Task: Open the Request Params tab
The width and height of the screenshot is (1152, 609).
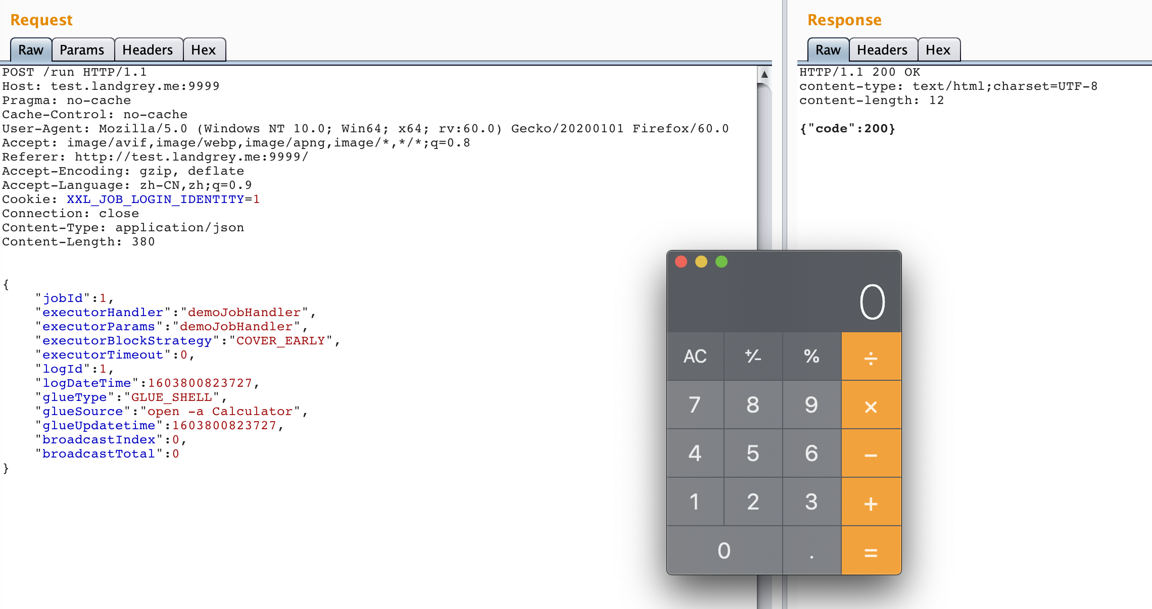Action: [x=82, y=50]
